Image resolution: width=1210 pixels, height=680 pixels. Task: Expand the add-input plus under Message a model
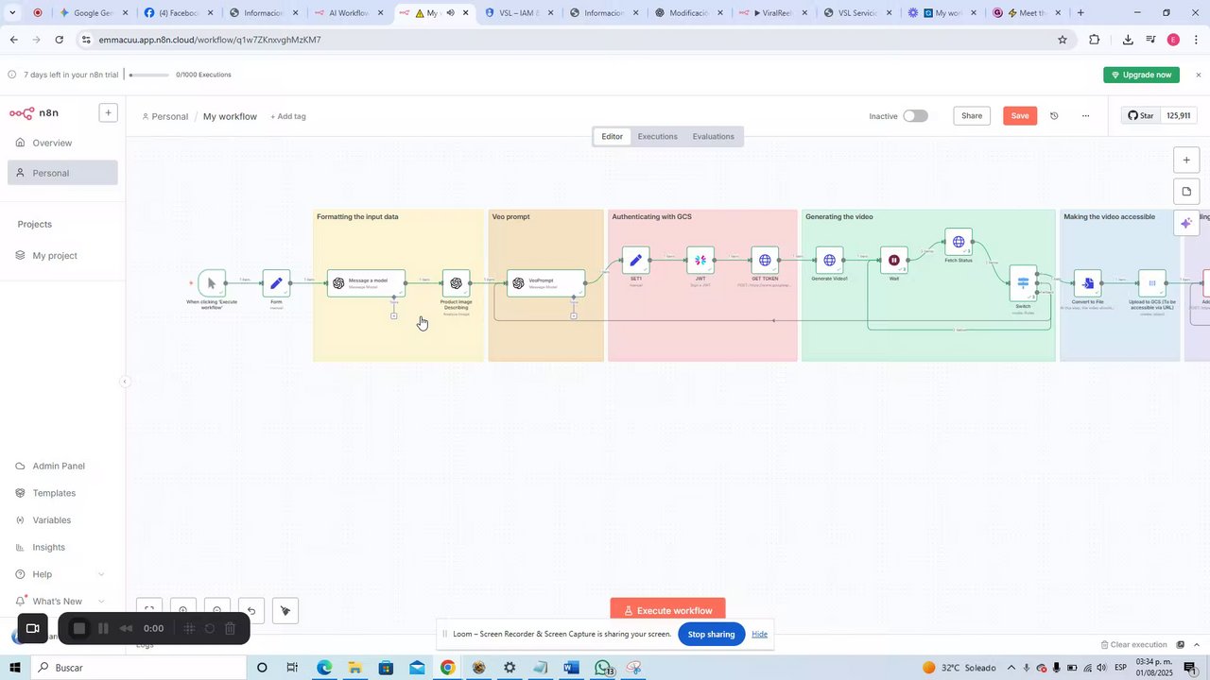[394, 315]
